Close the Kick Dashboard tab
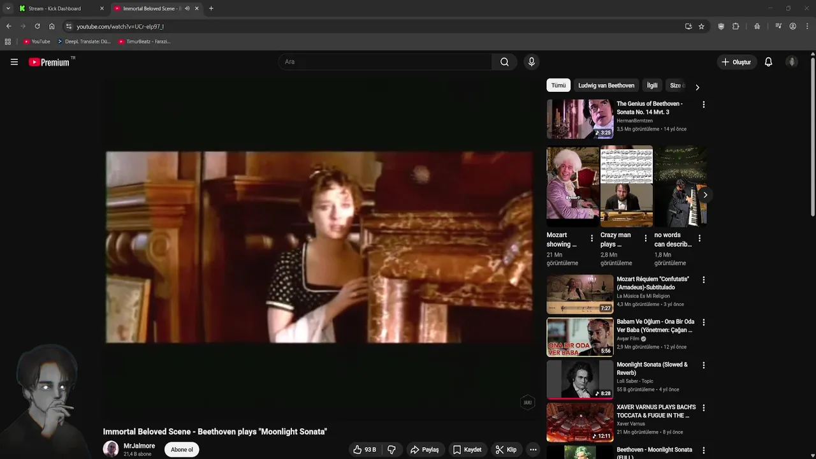 pos(101,8)
